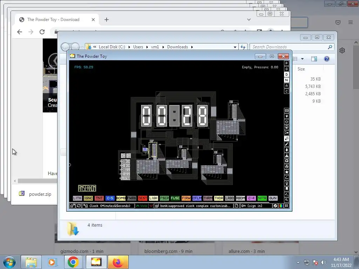This screenshot has height=269, width=359.
Task: Select the NITR element
Action: click(262, 198)
